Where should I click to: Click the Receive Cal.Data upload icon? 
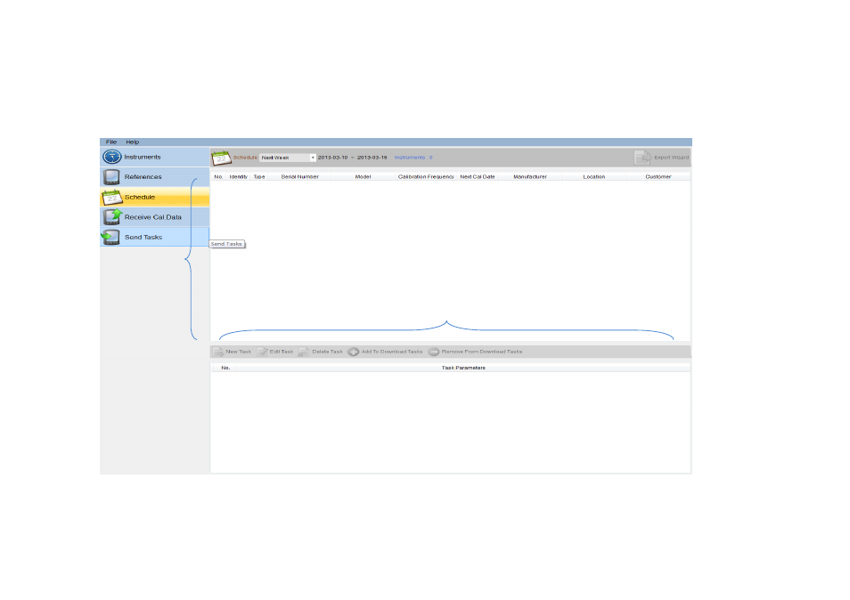pyautogui.click(x=112, y=217)
